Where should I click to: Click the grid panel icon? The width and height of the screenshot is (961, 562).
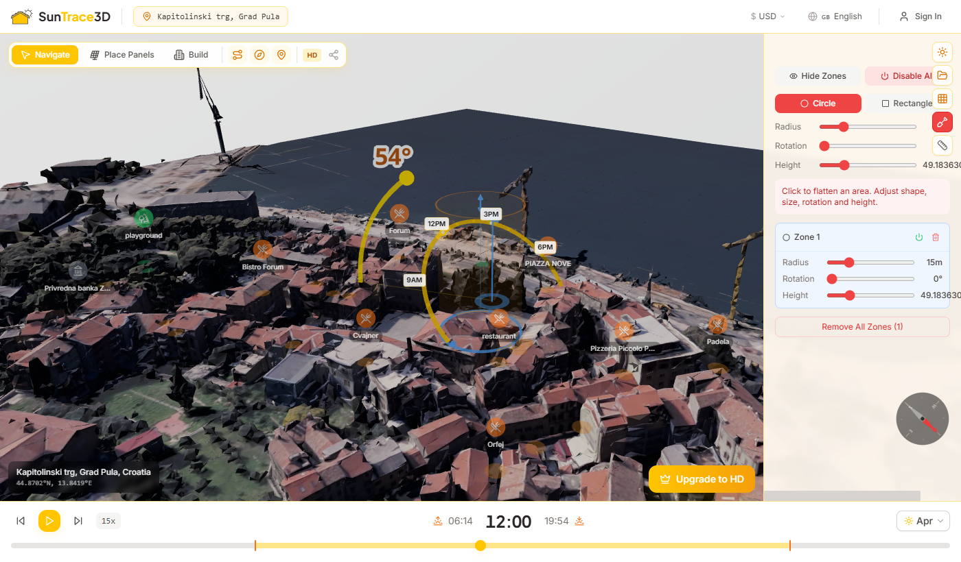pos(942,98)
